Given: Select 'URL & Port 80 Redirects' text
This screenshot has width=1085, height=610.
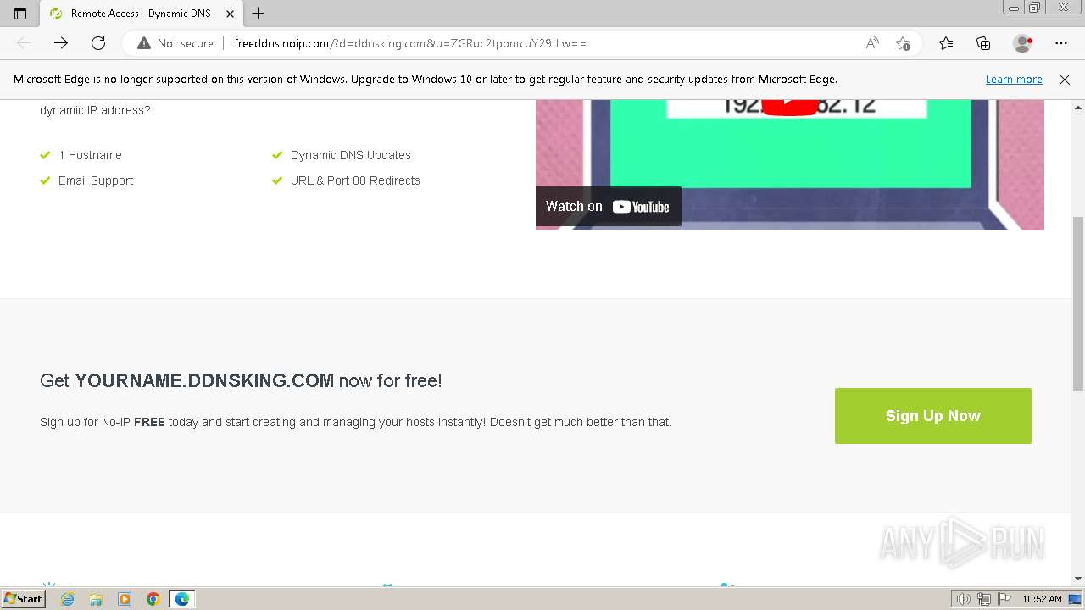Looking at the screenshot, I should 355,180.
